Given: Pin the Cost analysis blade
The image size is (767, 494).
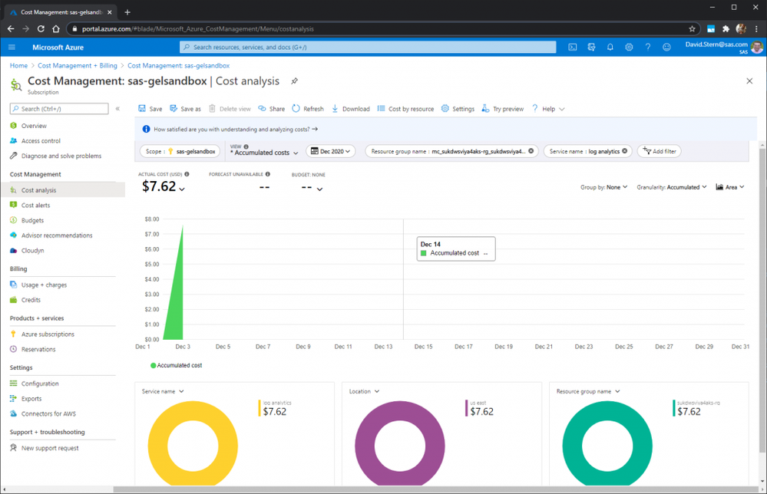Looking at the screenshot, I should (x=294, y=81).
